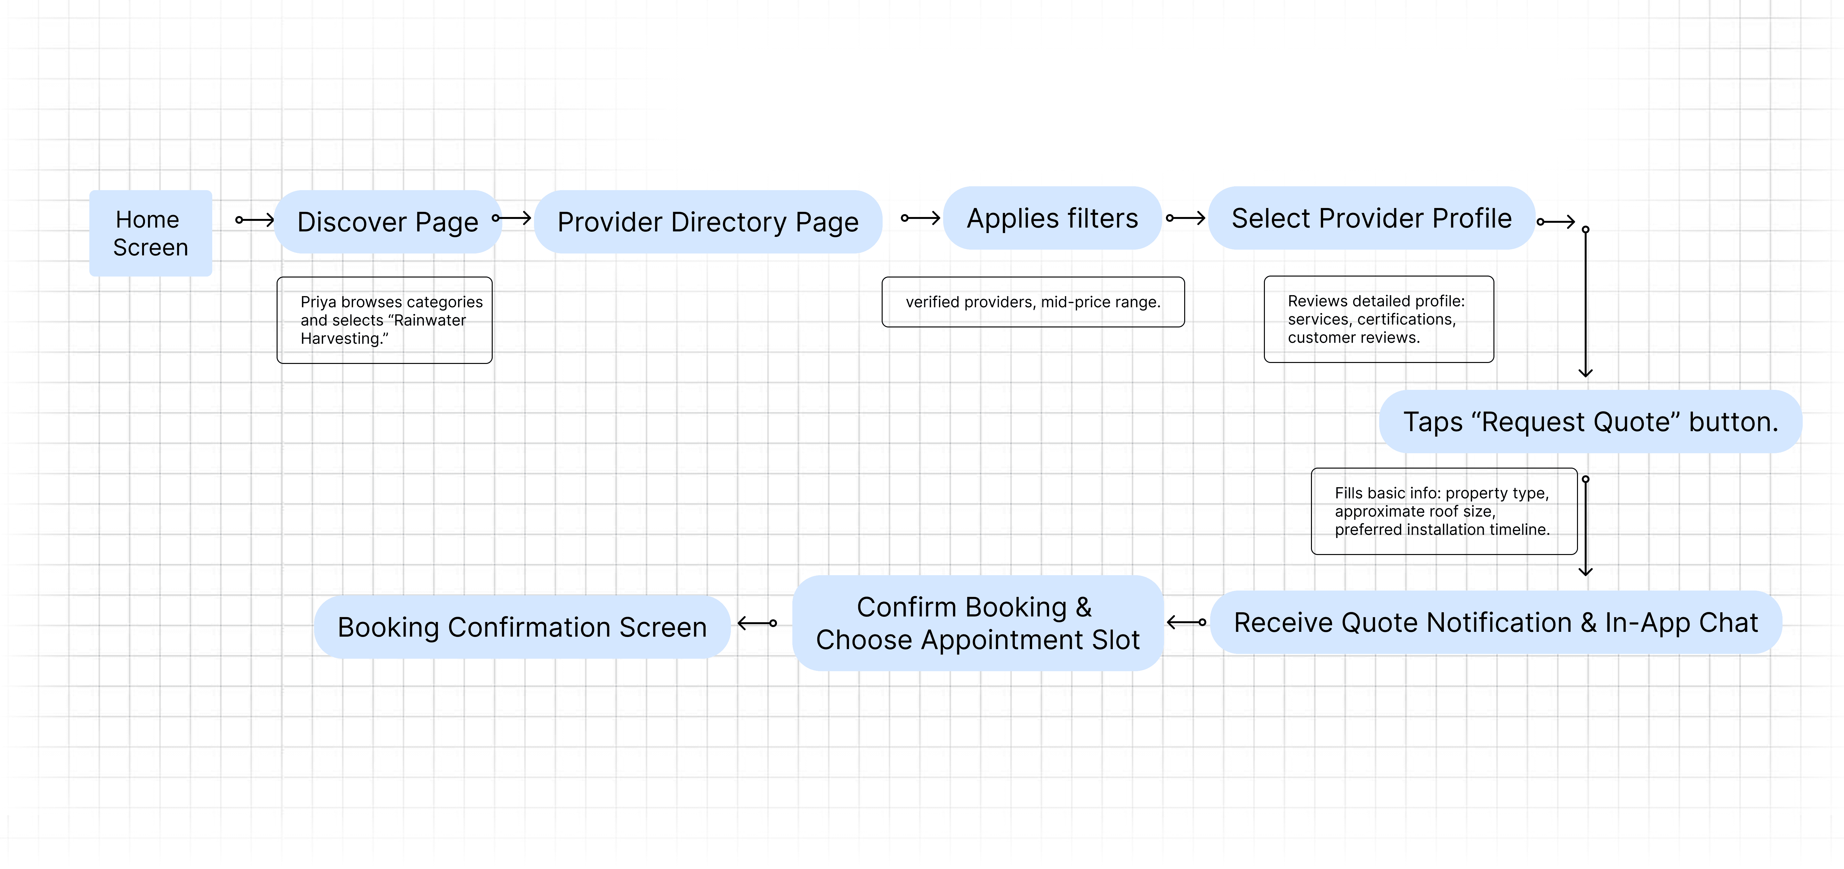
Task: Select arrow from Applies filters to Select Provider Profile
Action: (1185, 218)
